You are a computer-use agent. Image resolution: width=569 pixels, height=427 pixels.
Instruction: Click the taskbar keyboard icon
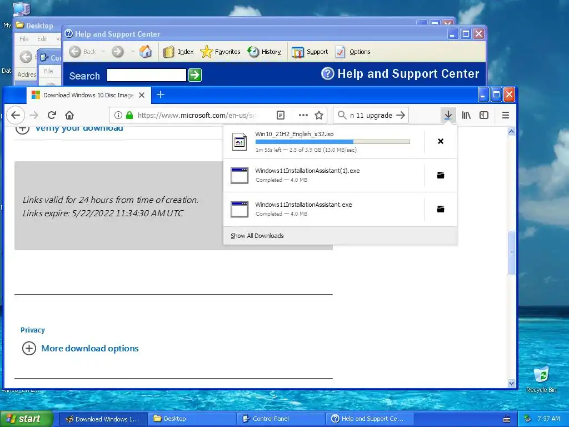[x=507, y=419]
